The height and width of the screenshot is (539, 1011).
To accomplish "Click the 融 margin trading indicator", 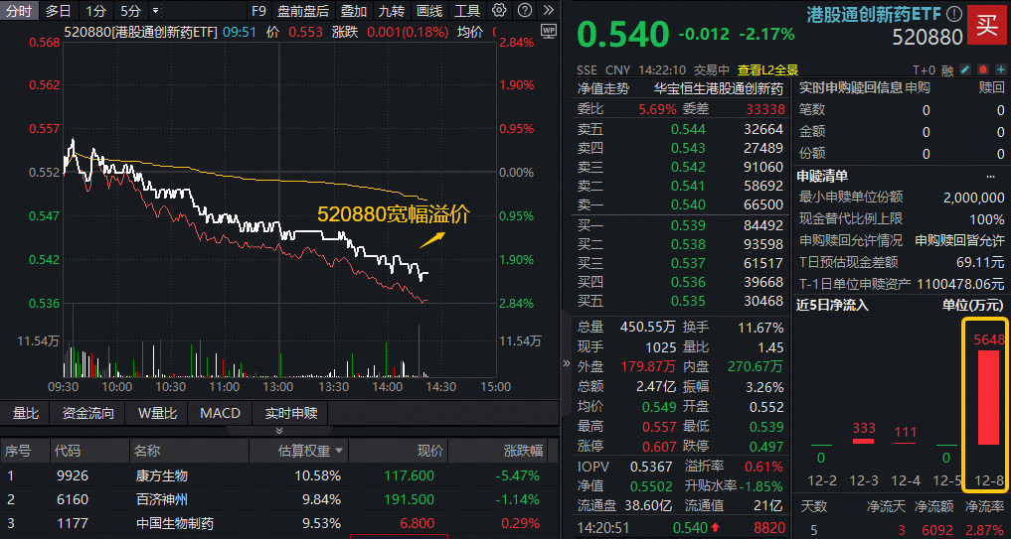I will pos(947,70).
